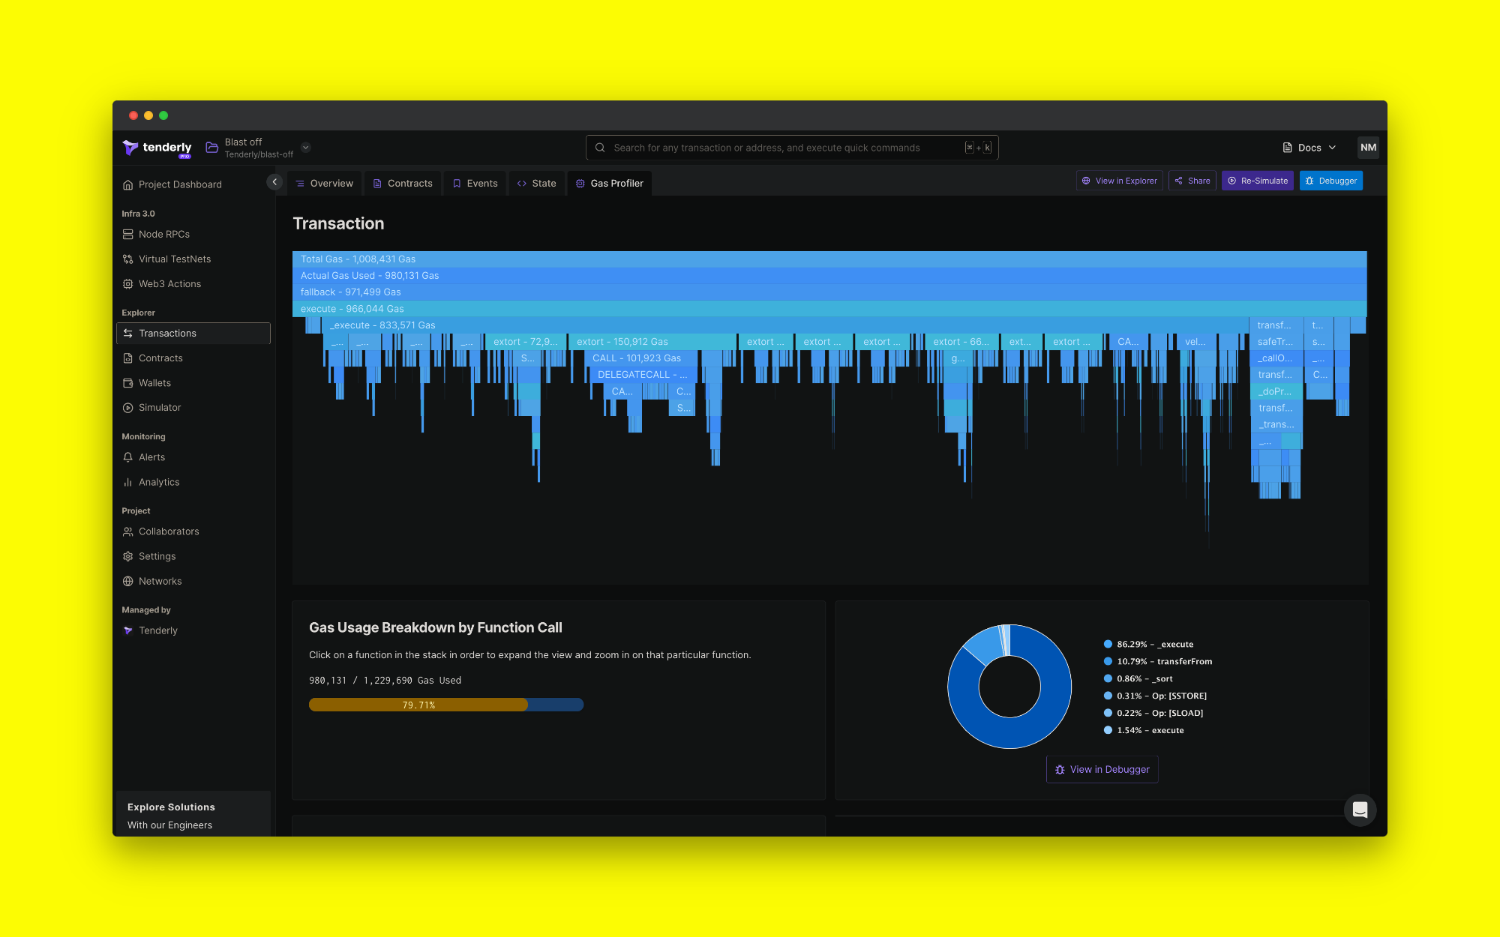The height and width of the screenshot is (937, 1500).
Task: Expand the Blast off project dropdown
Action: [306, 148]
